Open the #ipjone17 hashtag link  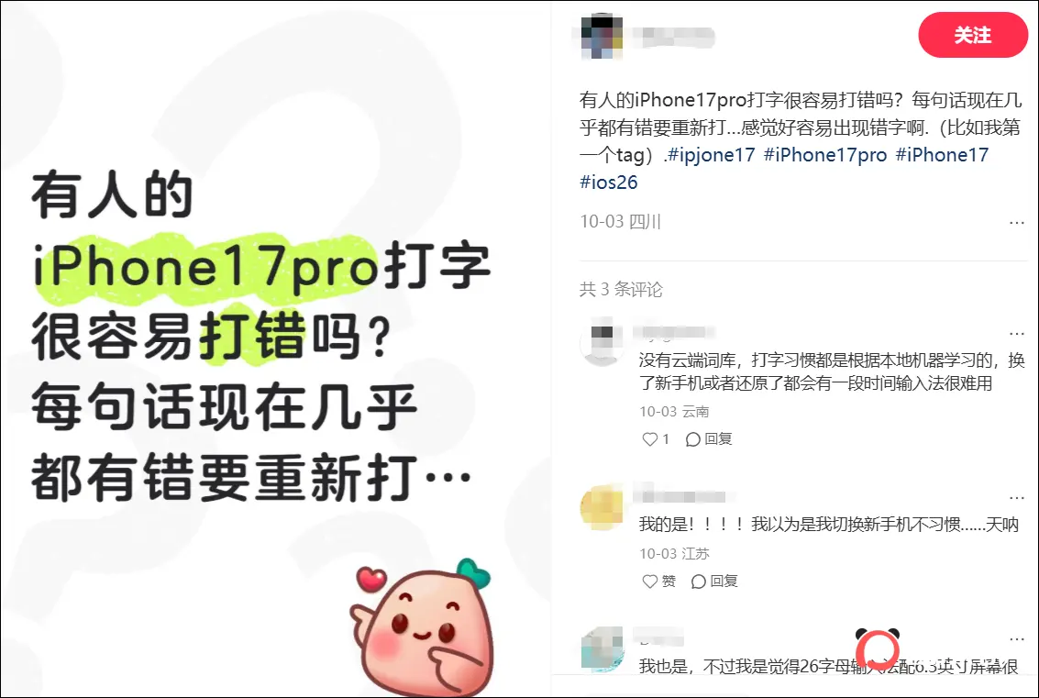pyautogui.click(x=711, y=155)
